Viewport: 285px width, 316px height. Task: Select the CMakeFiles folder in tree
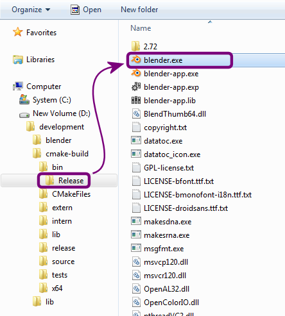coord(65,194)
